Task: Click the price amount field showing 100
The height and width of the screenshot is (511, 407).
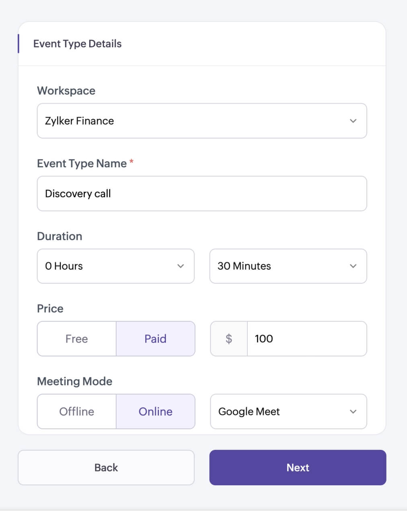Action: tap(306, 339)
